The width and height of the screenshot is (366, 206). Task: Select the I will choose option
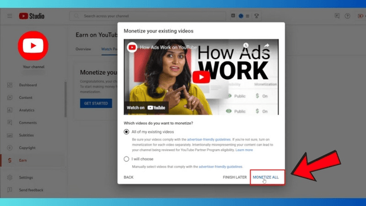pos(126,159)
